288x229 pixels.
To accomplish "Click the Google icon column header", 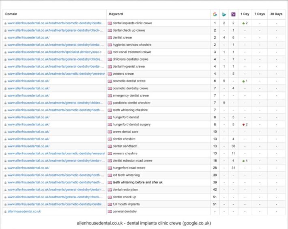I will click(x=215, y=14).
